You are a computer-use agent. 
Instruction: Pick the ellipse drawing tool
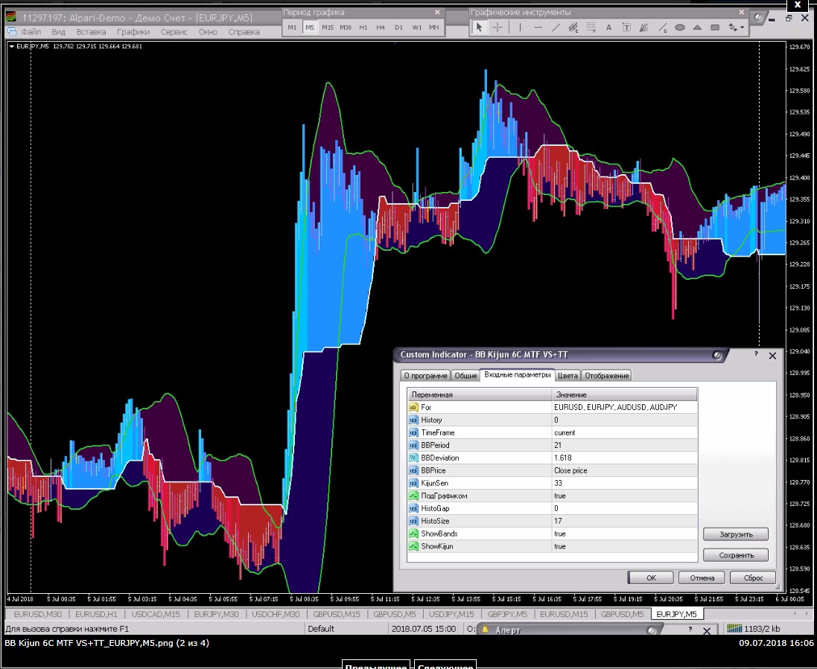(679, 28)
